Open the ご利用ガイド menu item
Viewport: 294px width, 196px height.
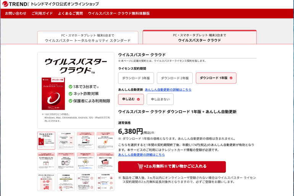pyautogui.click(x=42, y=13)
